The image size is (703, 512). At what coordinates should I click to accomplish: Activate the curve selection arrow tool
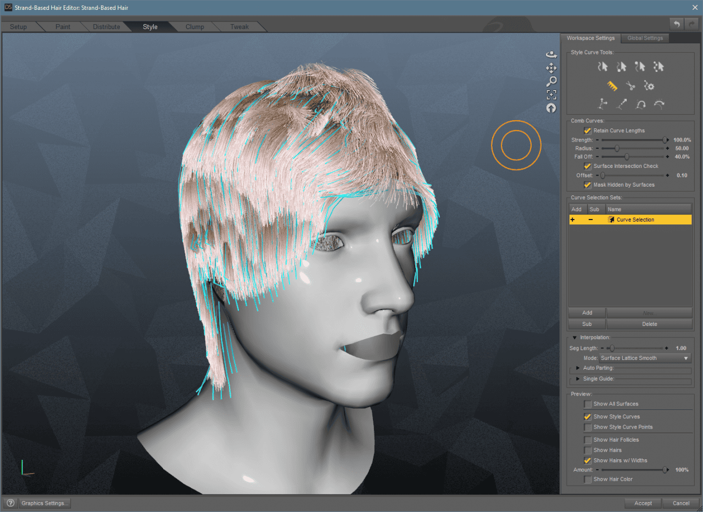603,67
